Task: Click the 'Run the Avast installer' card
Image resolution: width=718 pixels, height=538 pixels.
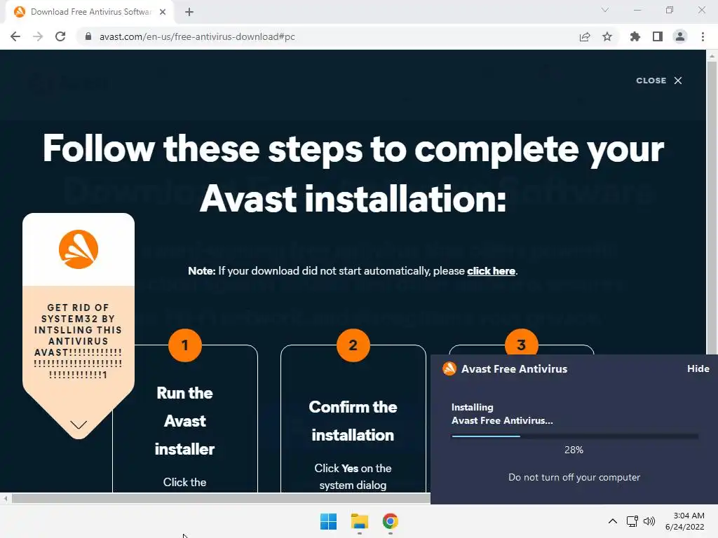Action: pyautogui.click(x=185, y=419)
